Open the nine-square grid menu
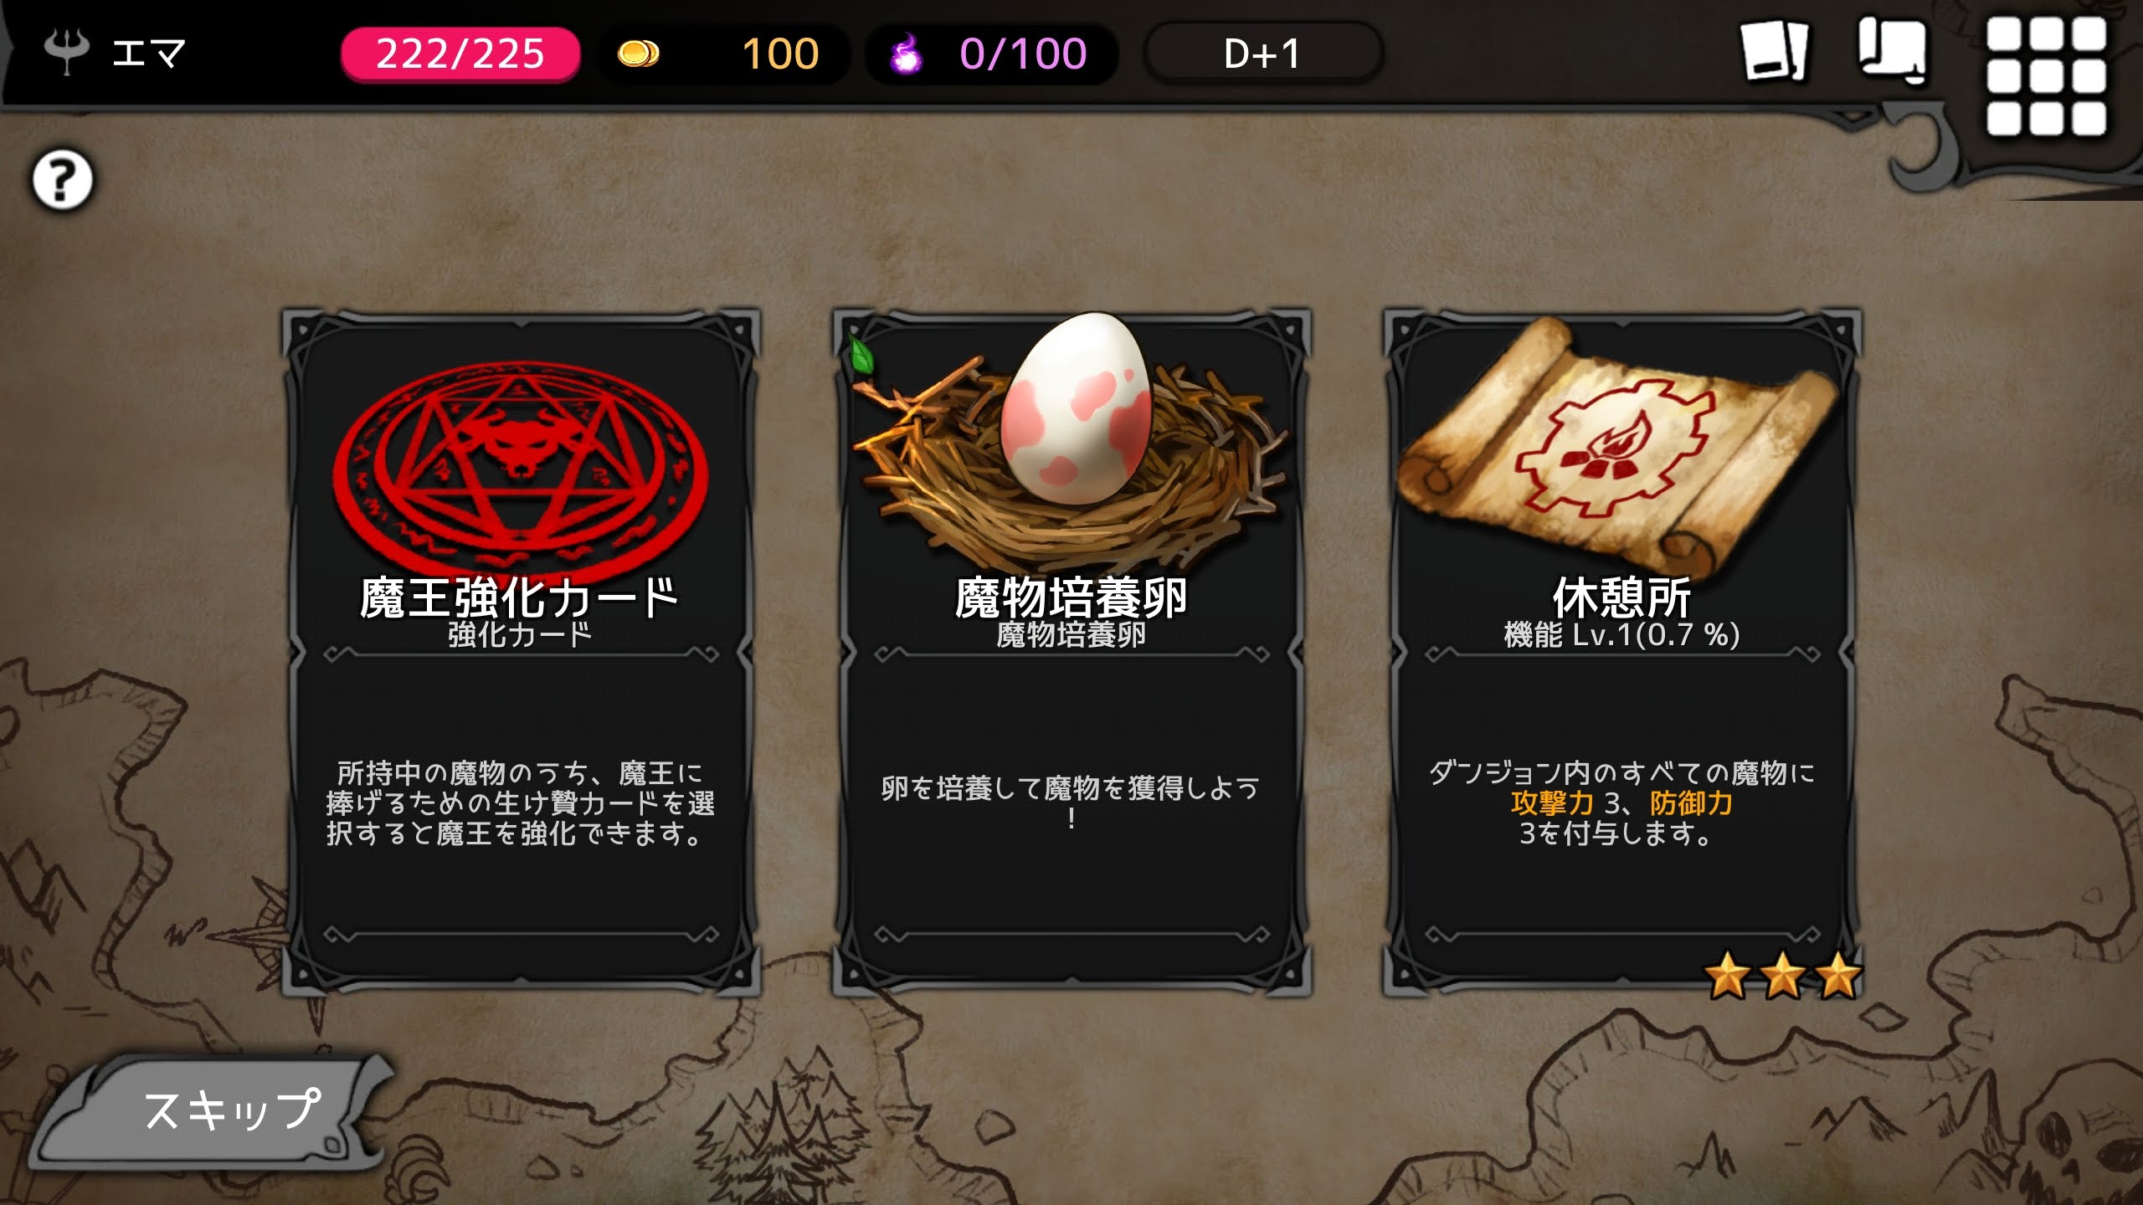The width and height of the screenshot is (2143, 1205). 2046,76
